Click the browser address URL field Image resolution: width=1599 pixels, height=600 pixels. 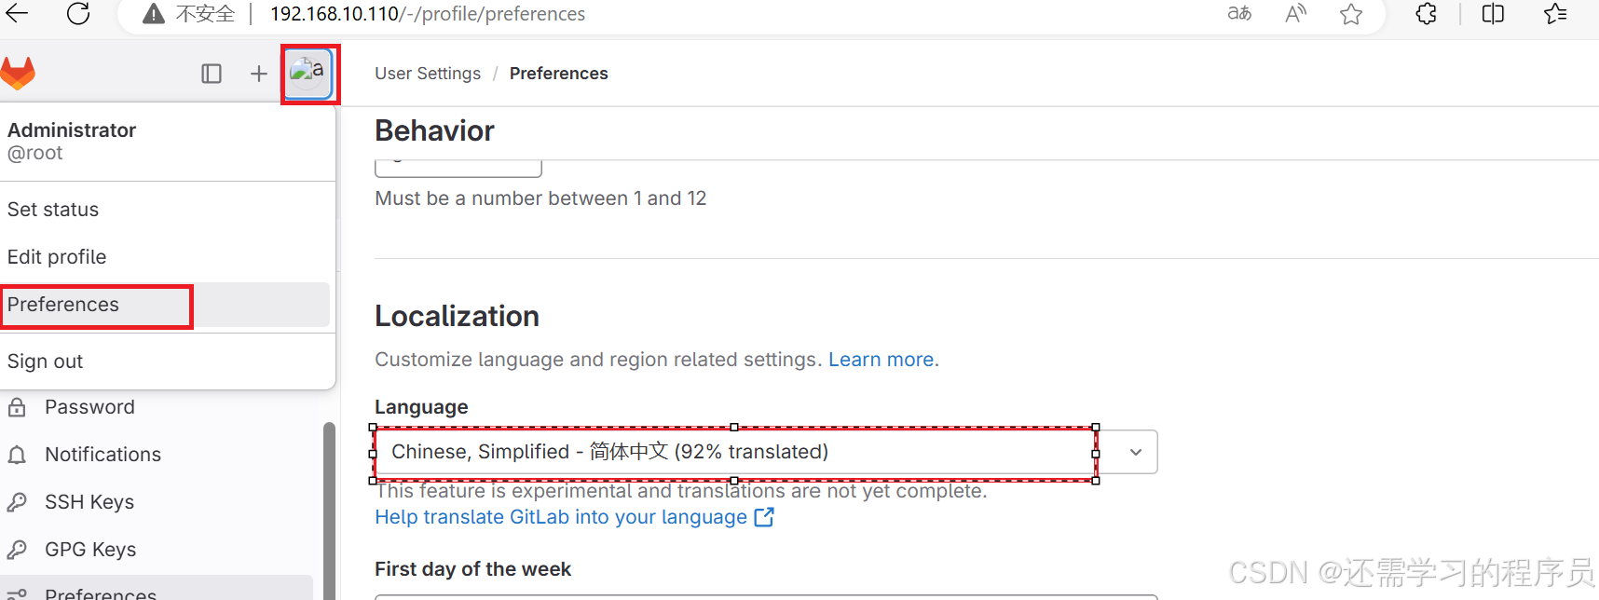[x=428, y=14]
